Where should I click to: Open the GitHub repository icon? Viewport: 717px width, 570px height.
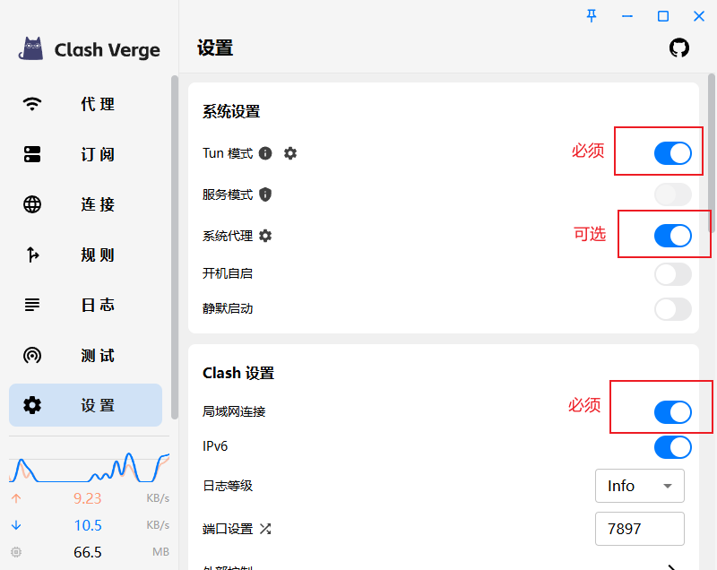coord(679,48)
